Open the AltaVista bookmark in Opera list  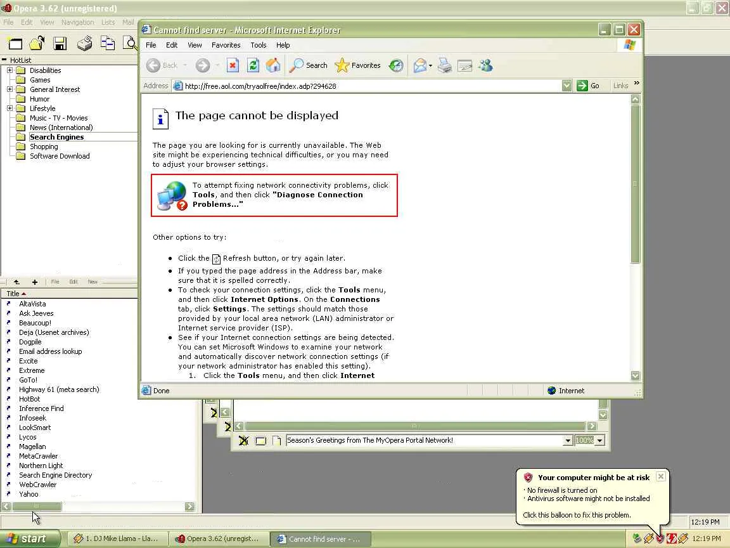(x=32, y=304)
